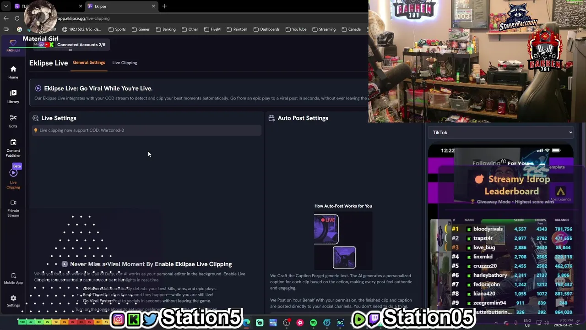Open the Library sidebar section
Screen dimensions: 586x330
[13, 97]
